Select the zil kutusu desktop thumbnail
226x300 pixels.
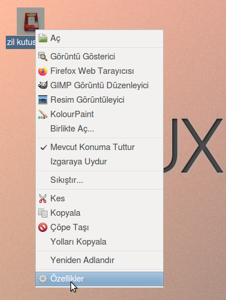31,21
